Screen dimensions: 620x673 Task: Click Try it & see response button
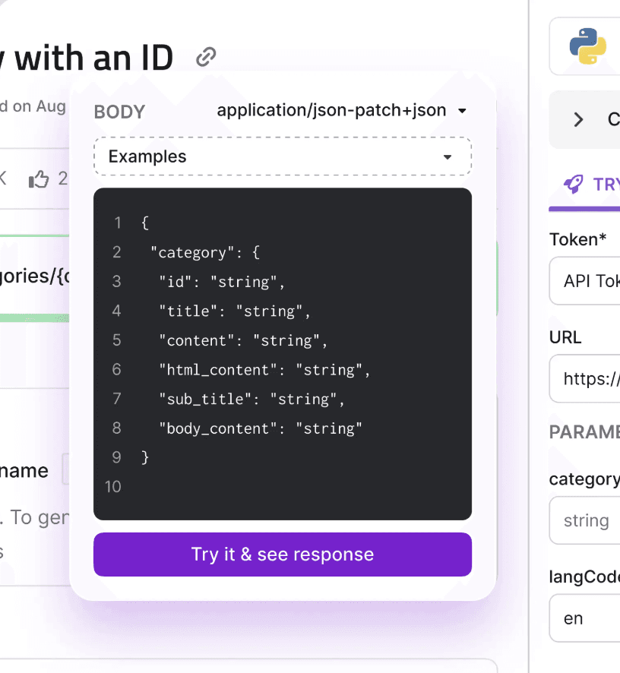pyautogui.click(x=283, y=555)
